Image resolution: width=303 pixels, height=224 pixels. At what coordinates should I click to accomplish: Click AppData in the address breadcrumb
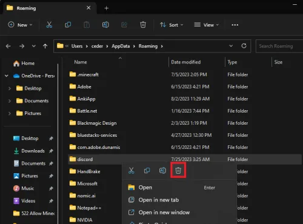(x=121, y=46)
